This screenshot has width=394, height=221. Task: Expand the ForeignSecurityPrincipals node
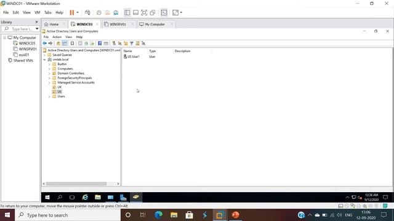tap(49, 78)
